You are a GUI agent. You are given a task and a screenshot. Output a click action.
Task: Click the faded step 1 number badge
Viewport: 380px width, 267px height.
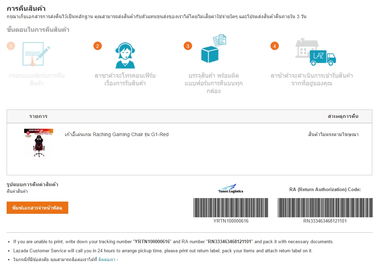10,46
